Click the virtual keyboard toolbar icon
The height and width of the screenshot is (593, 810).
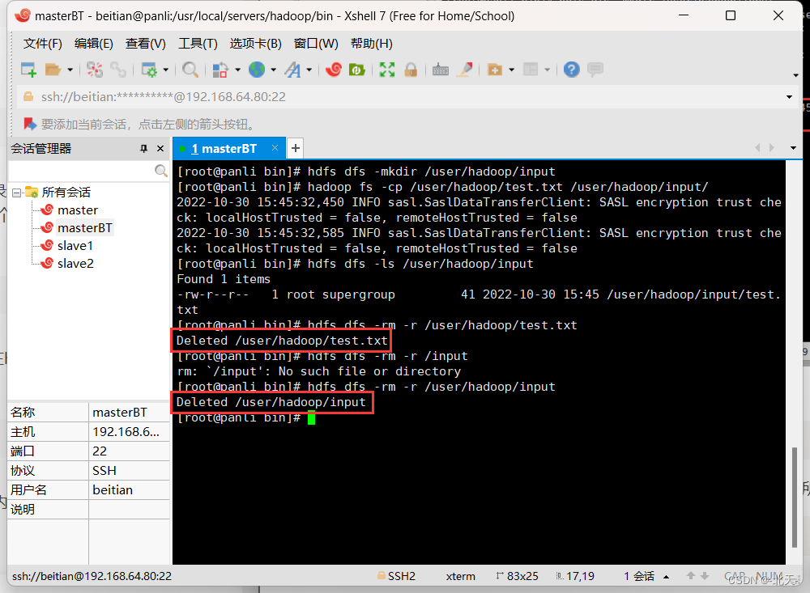point(440,70)
